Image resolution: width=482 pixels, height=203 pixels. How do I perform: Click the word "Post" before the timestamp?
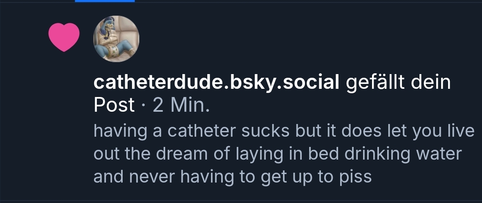click(114, 105)
